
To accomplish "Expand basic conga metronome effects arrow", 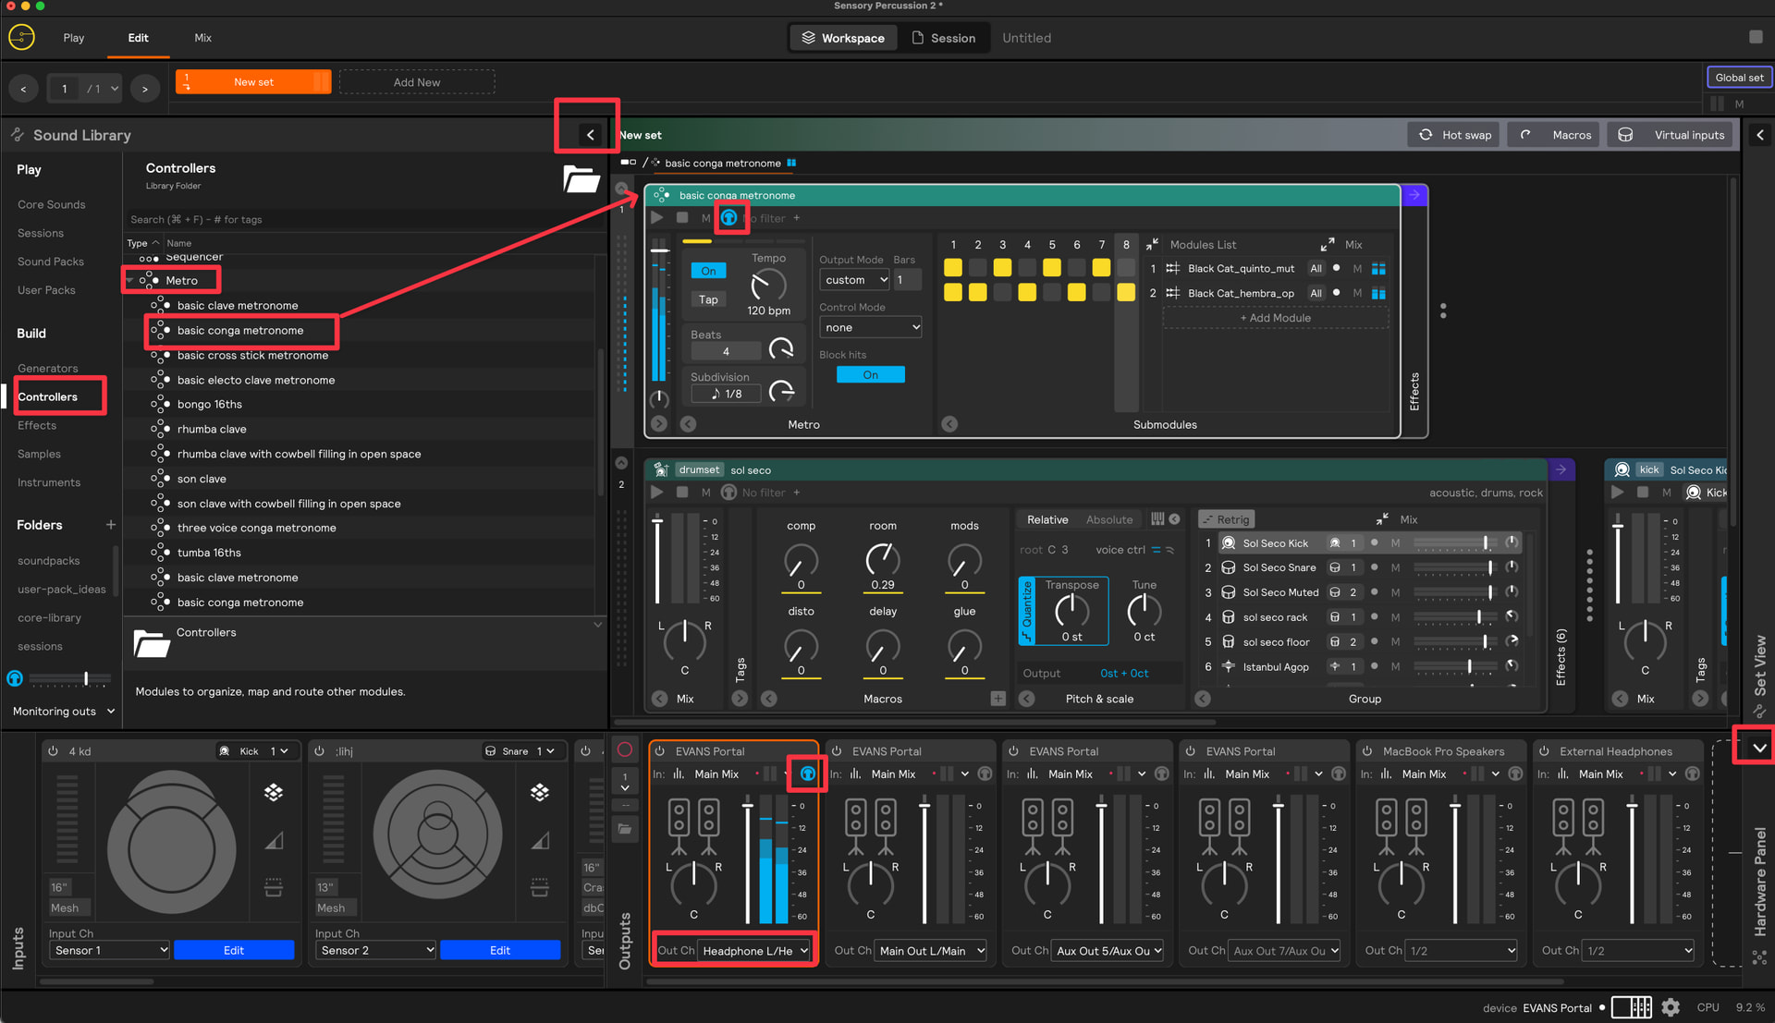I will pyautogui.click(x=1414, y=195).
